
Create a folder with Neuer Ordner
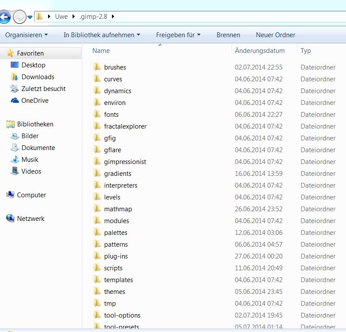tap(276, 35)
